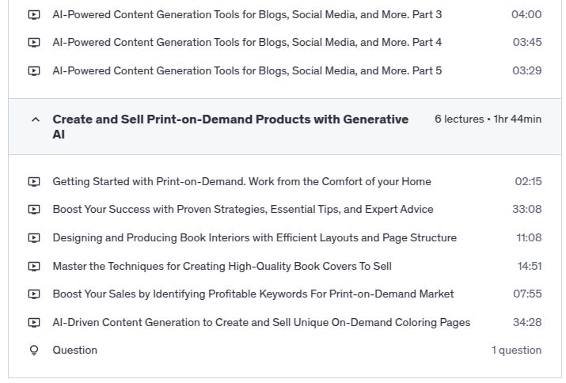Click video icon for Coloring Pages lecture
The width and height of the screenshot is (566, 383).
(x=34, y=323)
